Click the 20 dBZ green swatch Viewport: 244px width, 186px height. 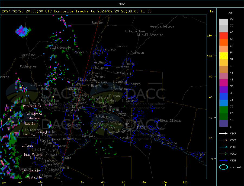[223, 117]
